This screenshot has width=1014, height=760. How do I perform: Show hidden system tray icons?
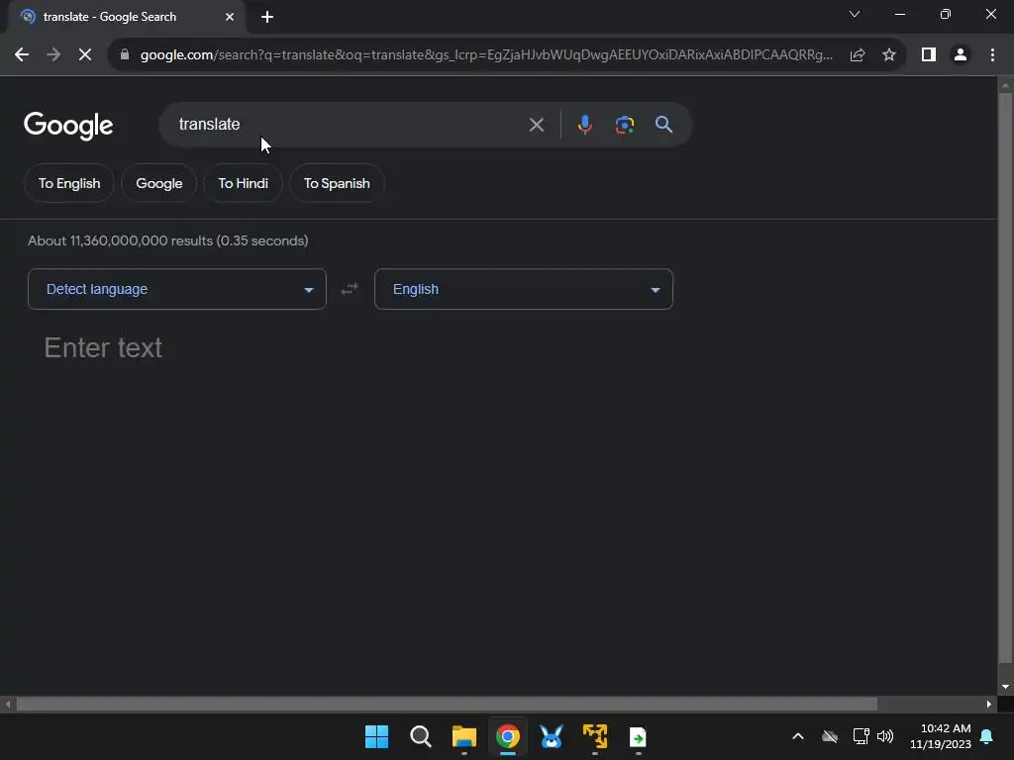(x=798, y=736)
